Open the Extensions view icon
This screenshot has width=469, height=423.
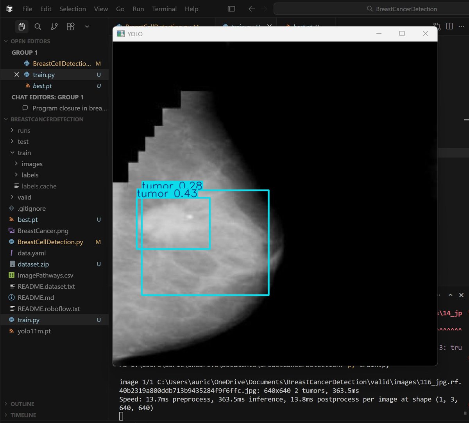[70, 27]
